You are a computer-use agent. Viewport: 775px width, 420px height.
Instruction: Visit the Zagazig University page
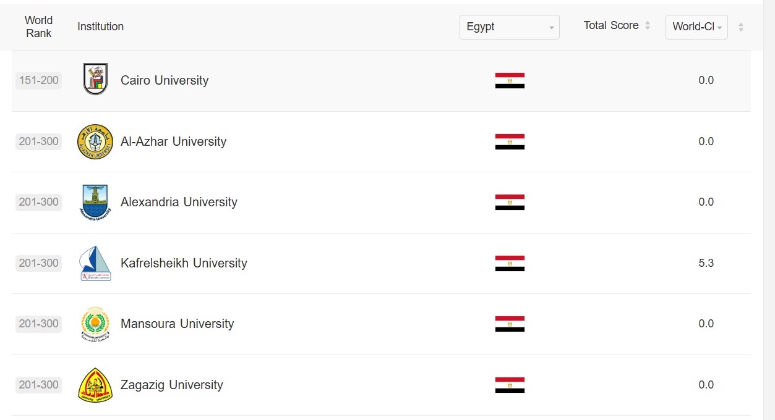[x=171, y=385]
